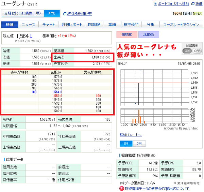
Task: Switch to the 評価レポート tab
Action: click(72, 25)
